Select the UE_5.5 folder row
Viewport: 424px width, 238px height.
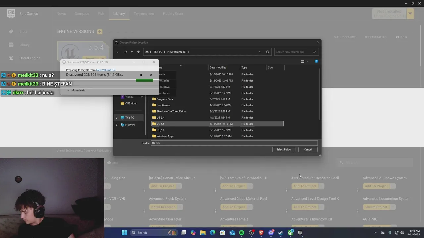(217, 124)
